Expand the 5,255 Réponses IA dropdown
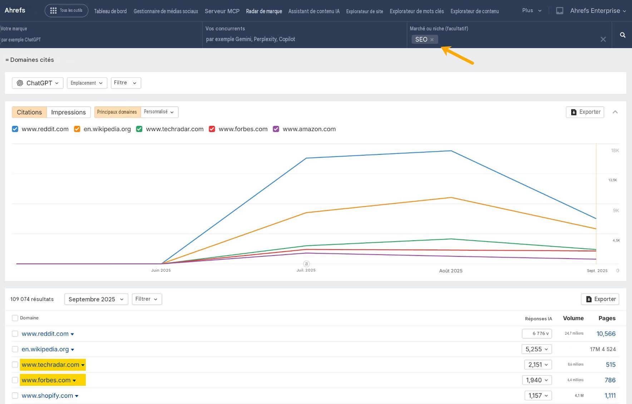 (537, 349)
